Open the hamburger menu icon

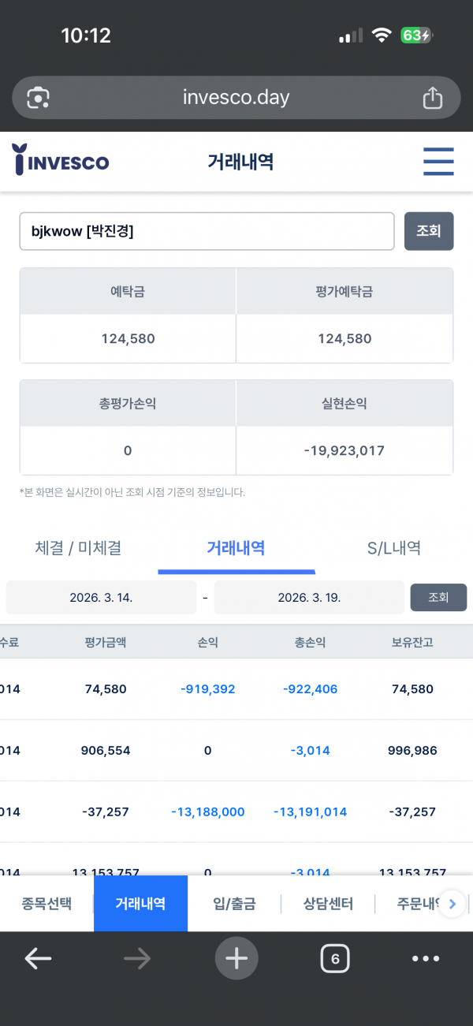coord(438,162)
